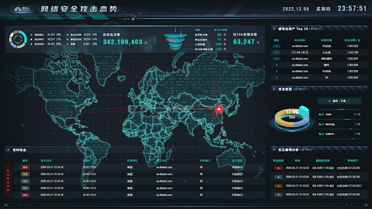Image resolution: width=372 pixels, height=209 pixels.
Task: Sort by 攻击次数 / 次 column header
Action: 352,40
